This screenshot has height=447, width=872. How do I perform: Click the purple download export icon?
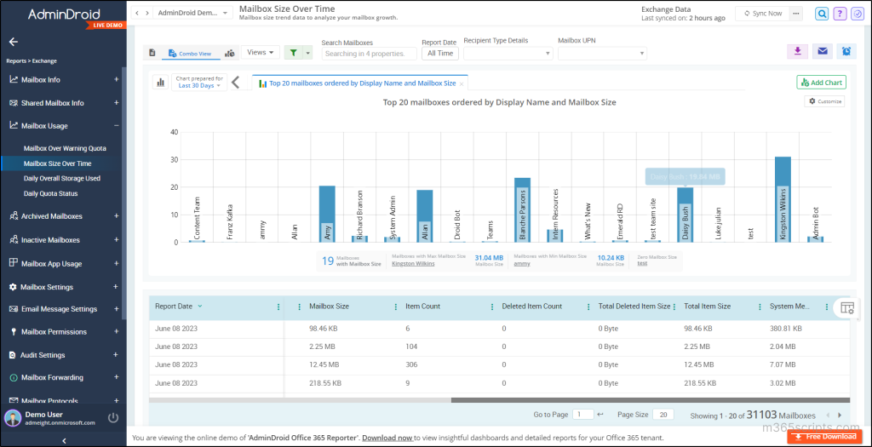pos(796,51)
